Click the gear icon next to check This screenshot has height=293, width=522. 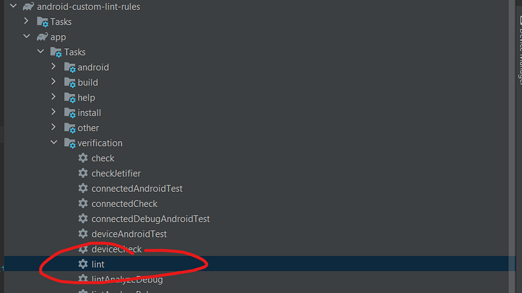[83, 158]
